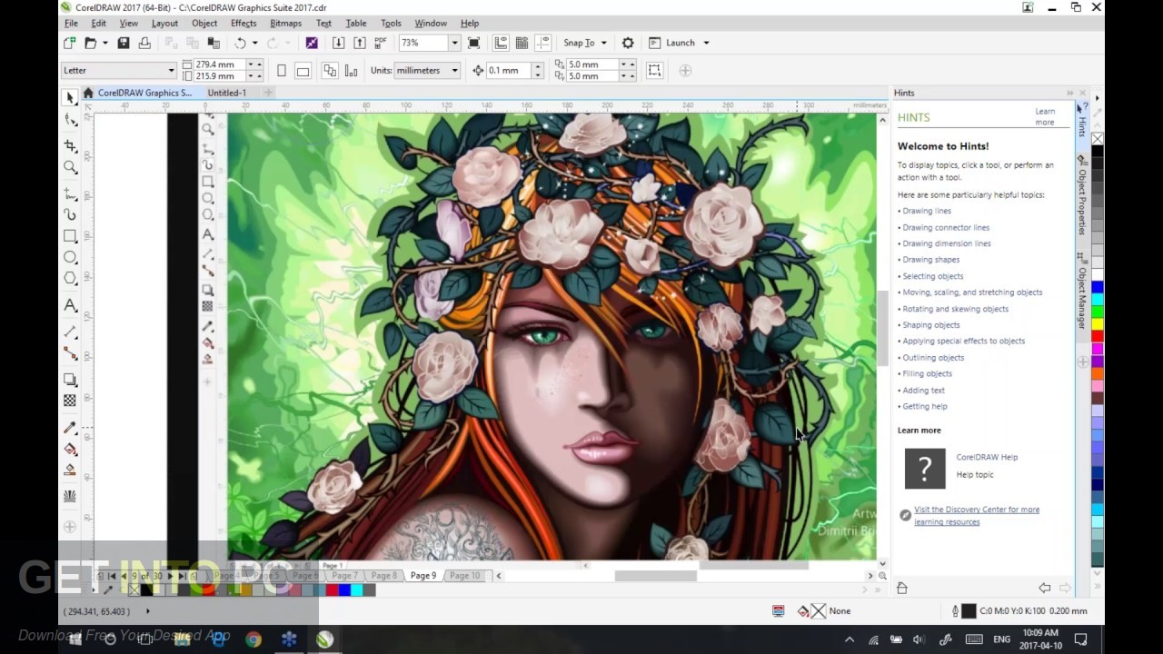This screenshot has width=1163, height=654.
Task: Open the Drawing lines hint topic
Action: tap(927, 211)
